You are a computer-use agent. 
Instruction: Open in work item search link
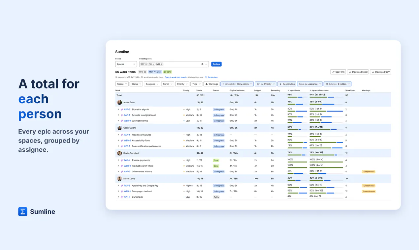click(x=176, y=77)
